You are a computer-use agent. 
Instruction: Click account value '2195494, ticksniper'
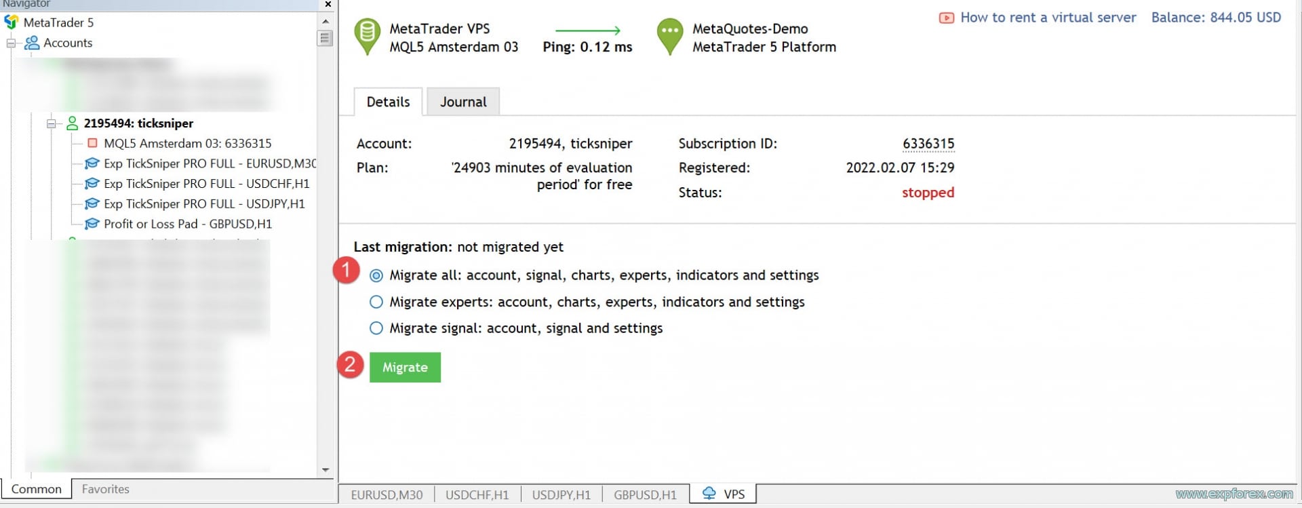[570, 144]
